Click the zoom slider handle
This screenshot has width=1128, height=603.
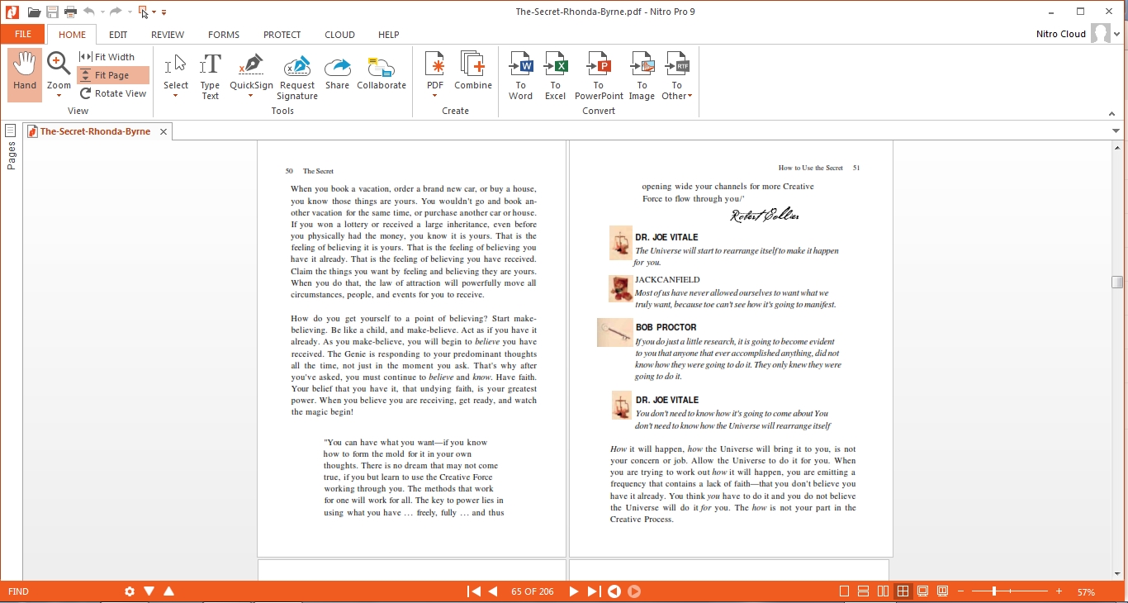point(994,591)
